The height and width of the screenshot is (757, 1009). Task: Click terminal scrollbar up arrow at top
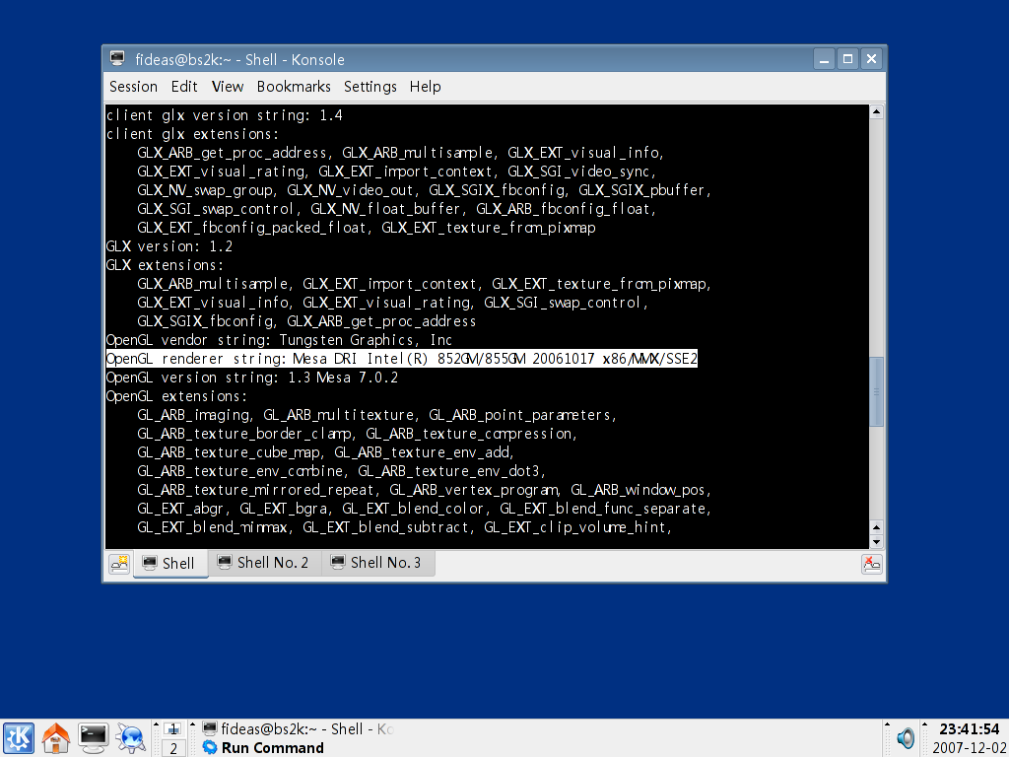876,112
